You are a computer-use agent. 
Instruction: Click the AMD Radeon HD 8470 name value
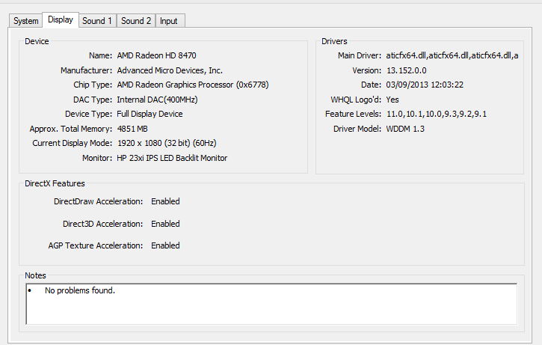(x=156, y=55)
